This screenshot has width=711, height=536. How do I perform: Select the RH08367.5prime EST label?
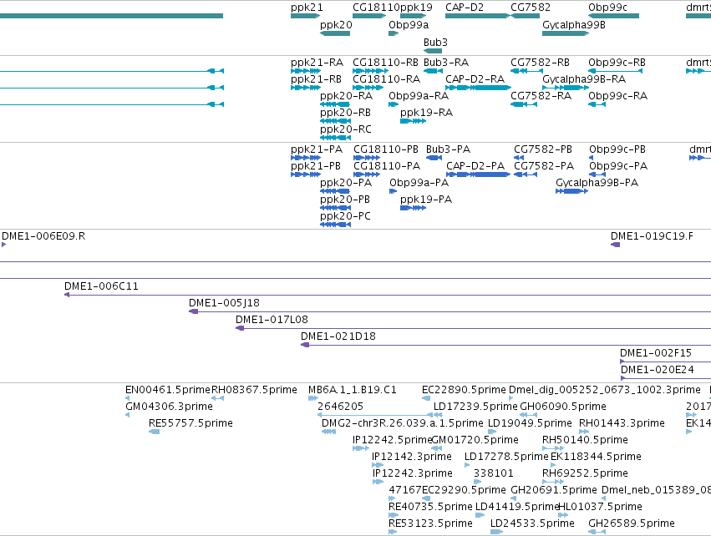click(x=254, y=390)
